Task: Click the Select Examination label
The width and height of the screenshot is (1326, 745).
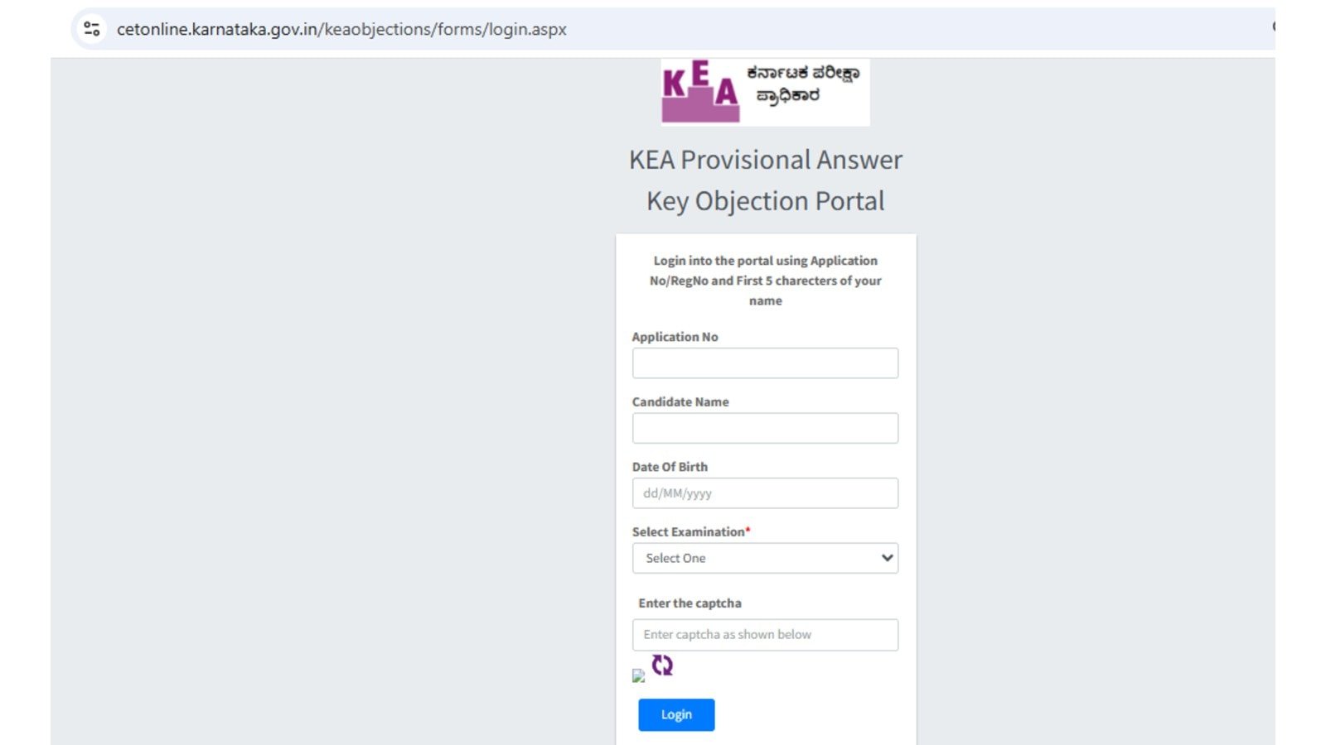Action: [x=688, y=531]
